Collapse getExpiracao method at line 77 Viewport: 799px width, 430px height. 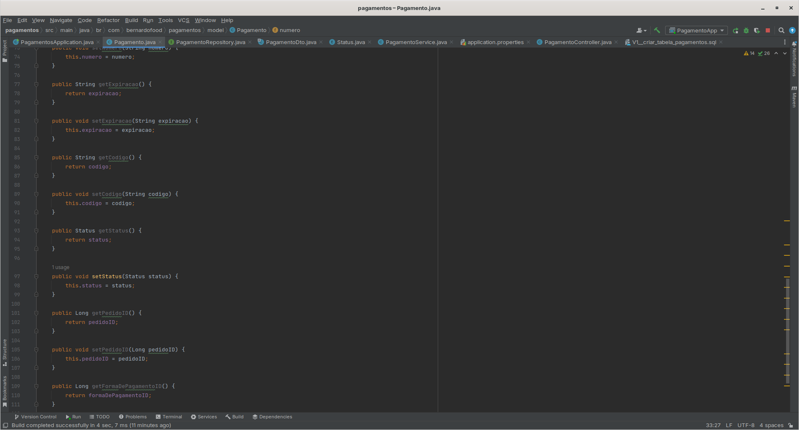36,84
